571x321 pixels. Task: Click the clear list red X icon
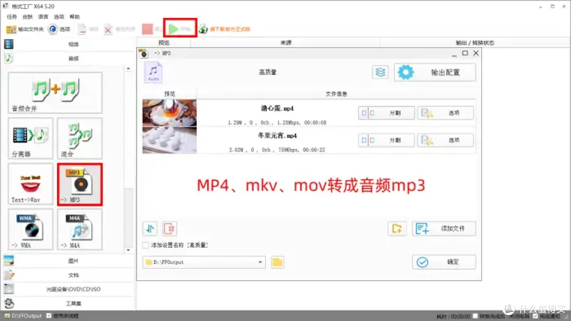[x=108, y=29]
